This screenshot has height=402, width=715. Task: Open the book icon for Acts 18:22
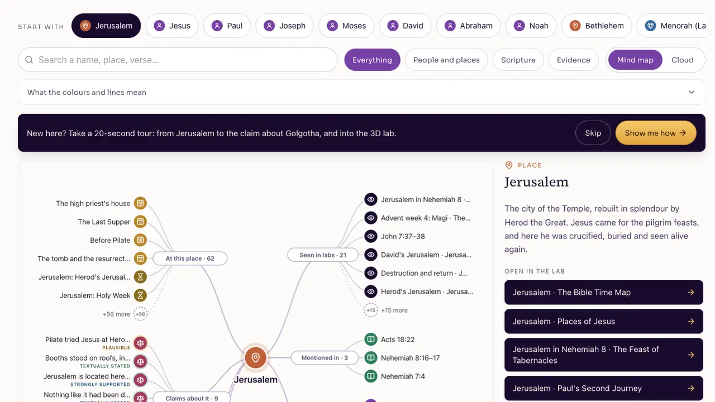pos(371,339)
